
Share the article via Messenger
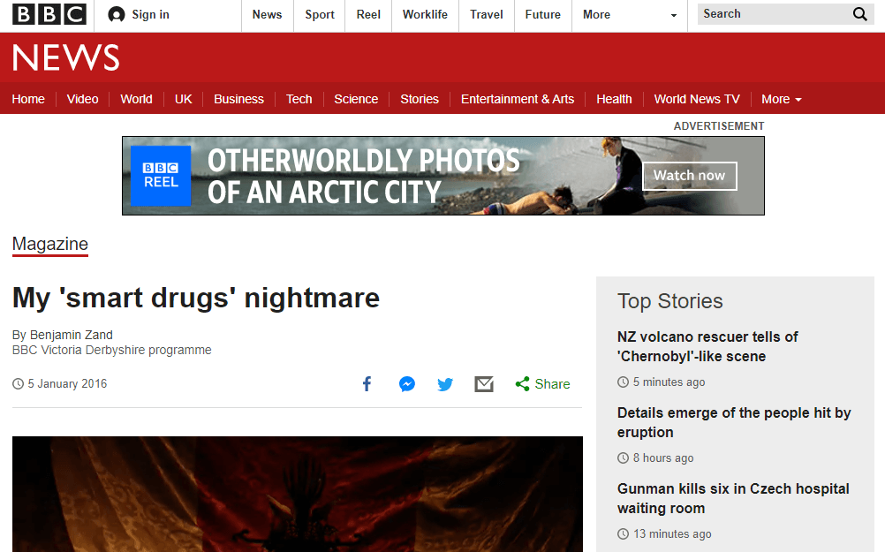coord(406,383)
